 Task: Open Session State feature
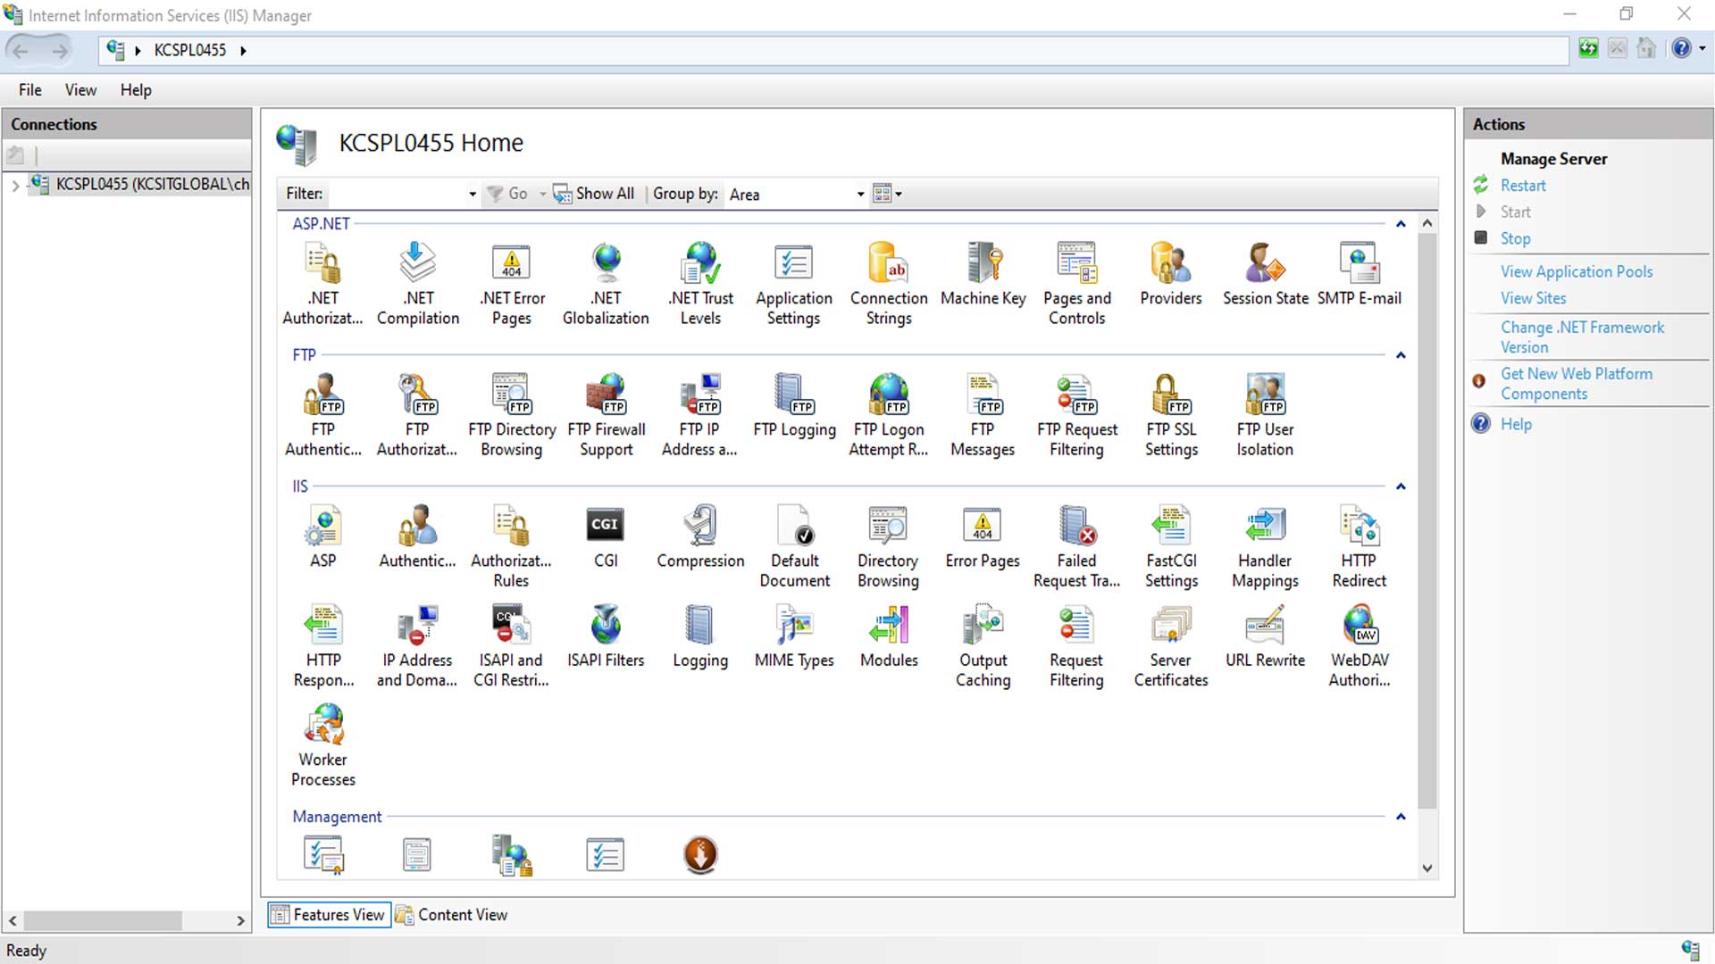pos(1265,274)
